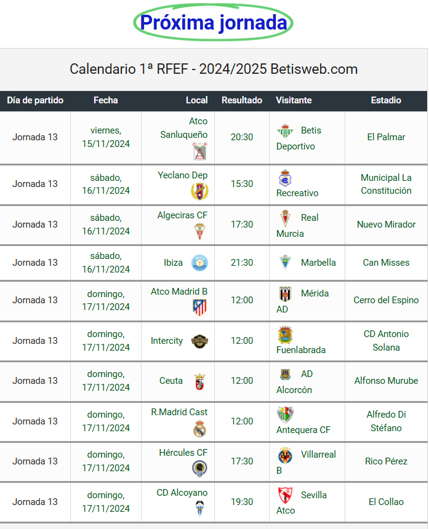The height and width of the screenshot is (529, 429).
Task: Open the El Palmar stadium link
Action: point(386,137)
